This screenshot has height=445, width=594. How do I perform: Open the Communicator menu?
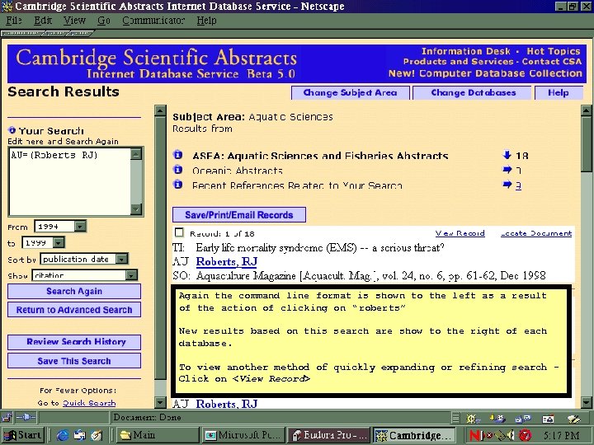tap(153, 20)
